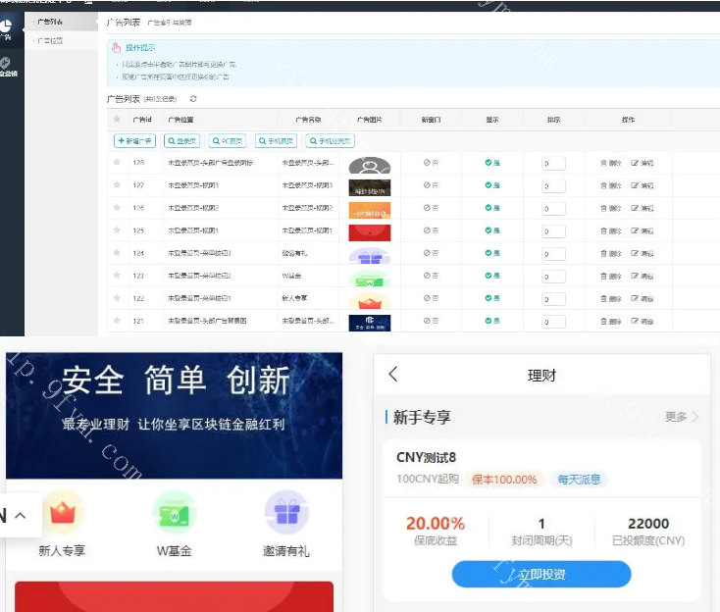The image size is (720, 612).
Task: Click the 新增广告 button
Action: (134, 141)
